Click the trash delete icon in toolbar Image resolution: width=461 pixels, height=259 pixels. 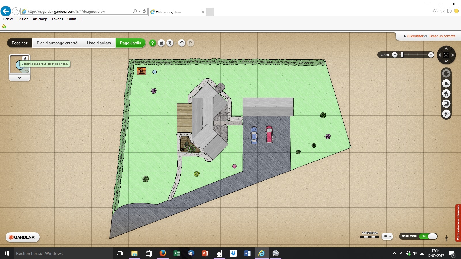pyautogui.click(x=170, y=43)
